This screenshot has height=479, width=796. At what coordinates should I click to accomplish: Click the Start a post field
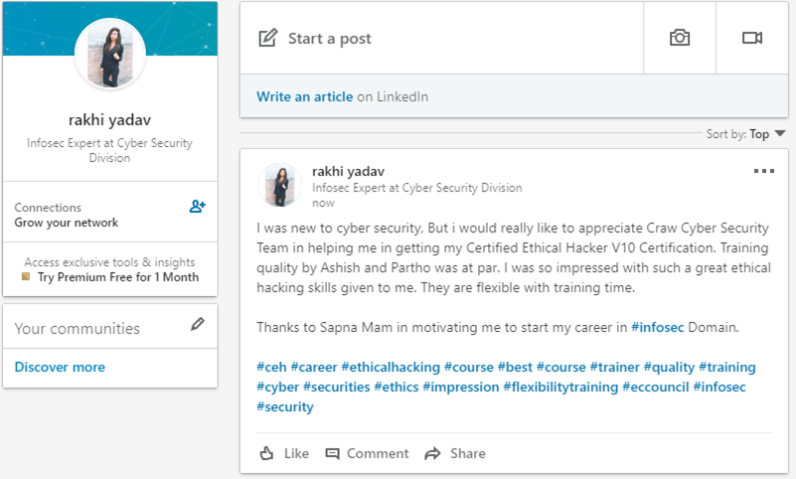click(441, 38)
